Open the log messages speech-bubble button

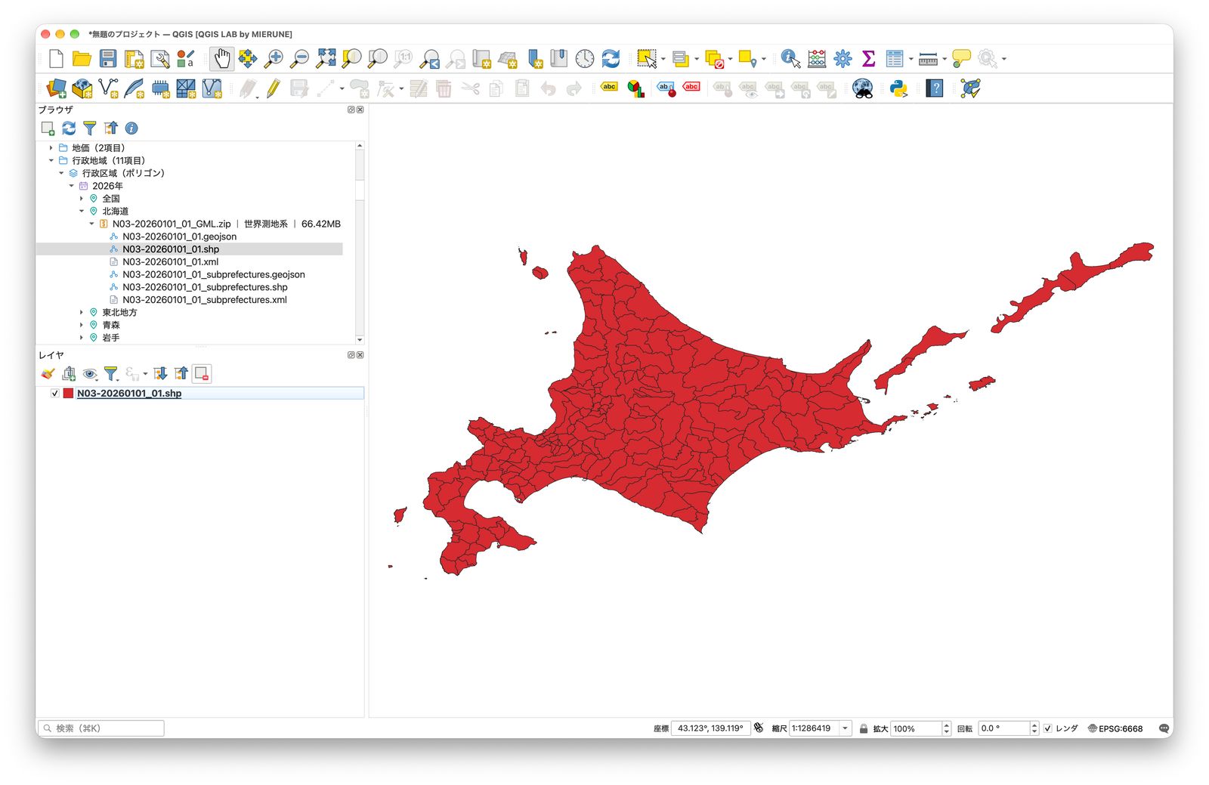point(1164,728)
